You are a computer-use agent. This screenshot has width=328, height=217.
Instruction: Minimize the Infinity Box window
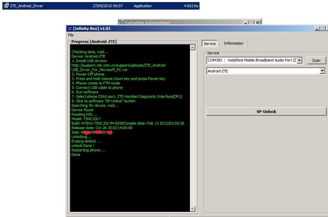(x=317, y=28)
